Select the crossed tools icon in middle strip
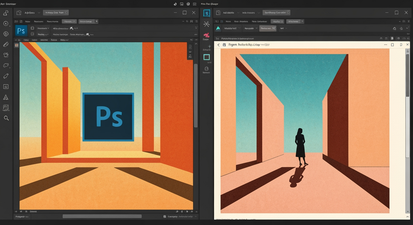Viewport: 413px width, 225px height. [x=206, y=24]
